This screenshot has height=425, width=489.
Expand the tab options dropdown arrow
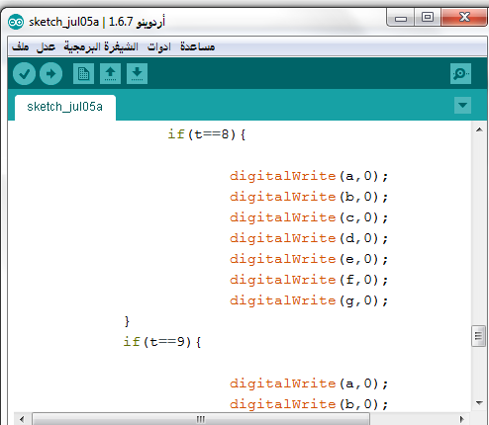coord(462,105)
